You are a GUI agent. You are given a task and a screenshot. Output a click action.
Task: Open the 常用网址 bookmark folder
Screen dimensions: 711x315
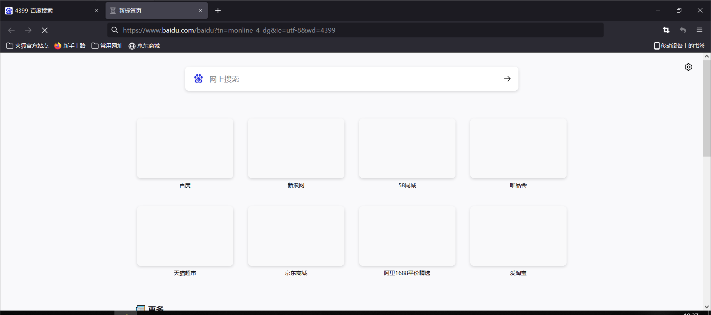pos(107,46)
